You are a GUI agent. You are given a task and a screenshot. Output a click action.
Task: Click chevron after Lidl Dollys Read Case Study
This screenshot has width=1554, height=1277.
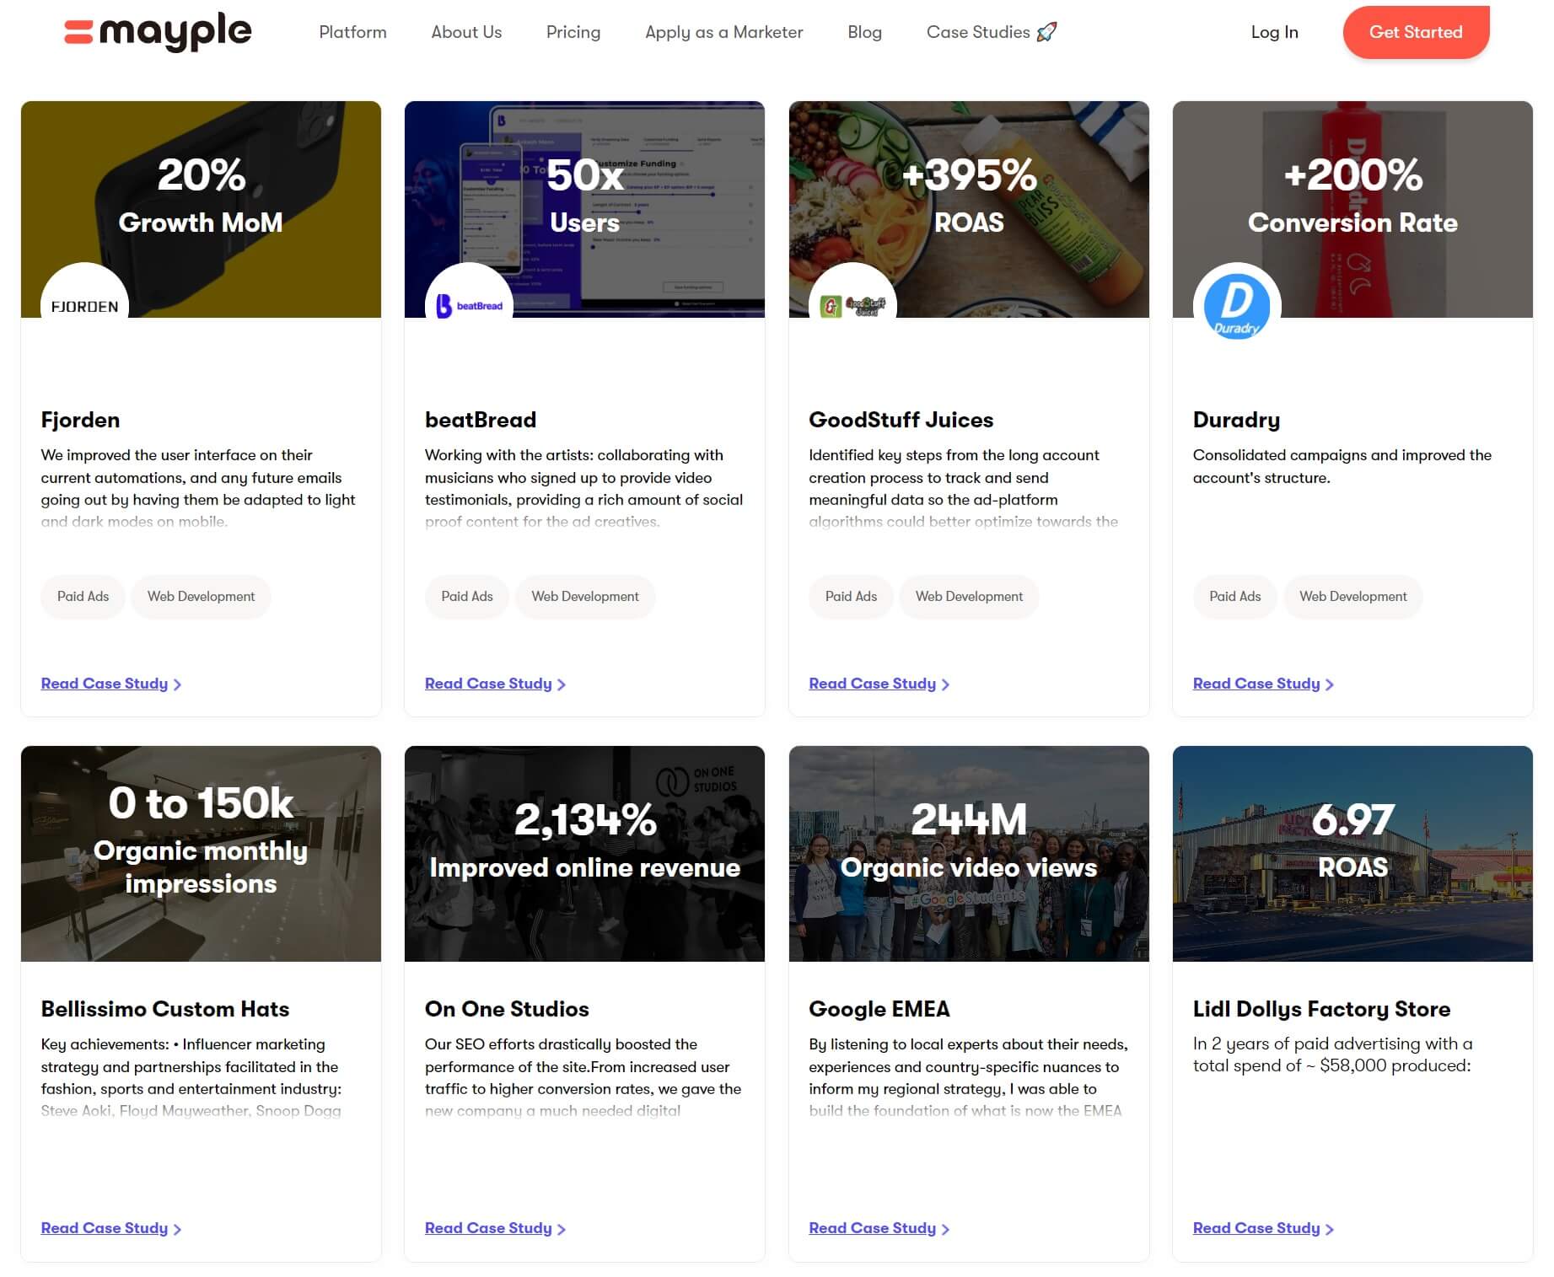point(1330,1229)
